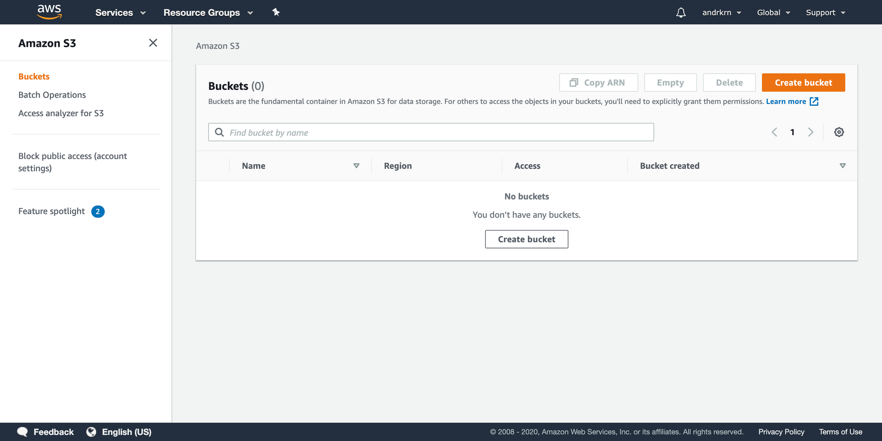Select Batch Operations in sidebar
Viewport: 882px width, 441px height.
(x=52, y=95)
